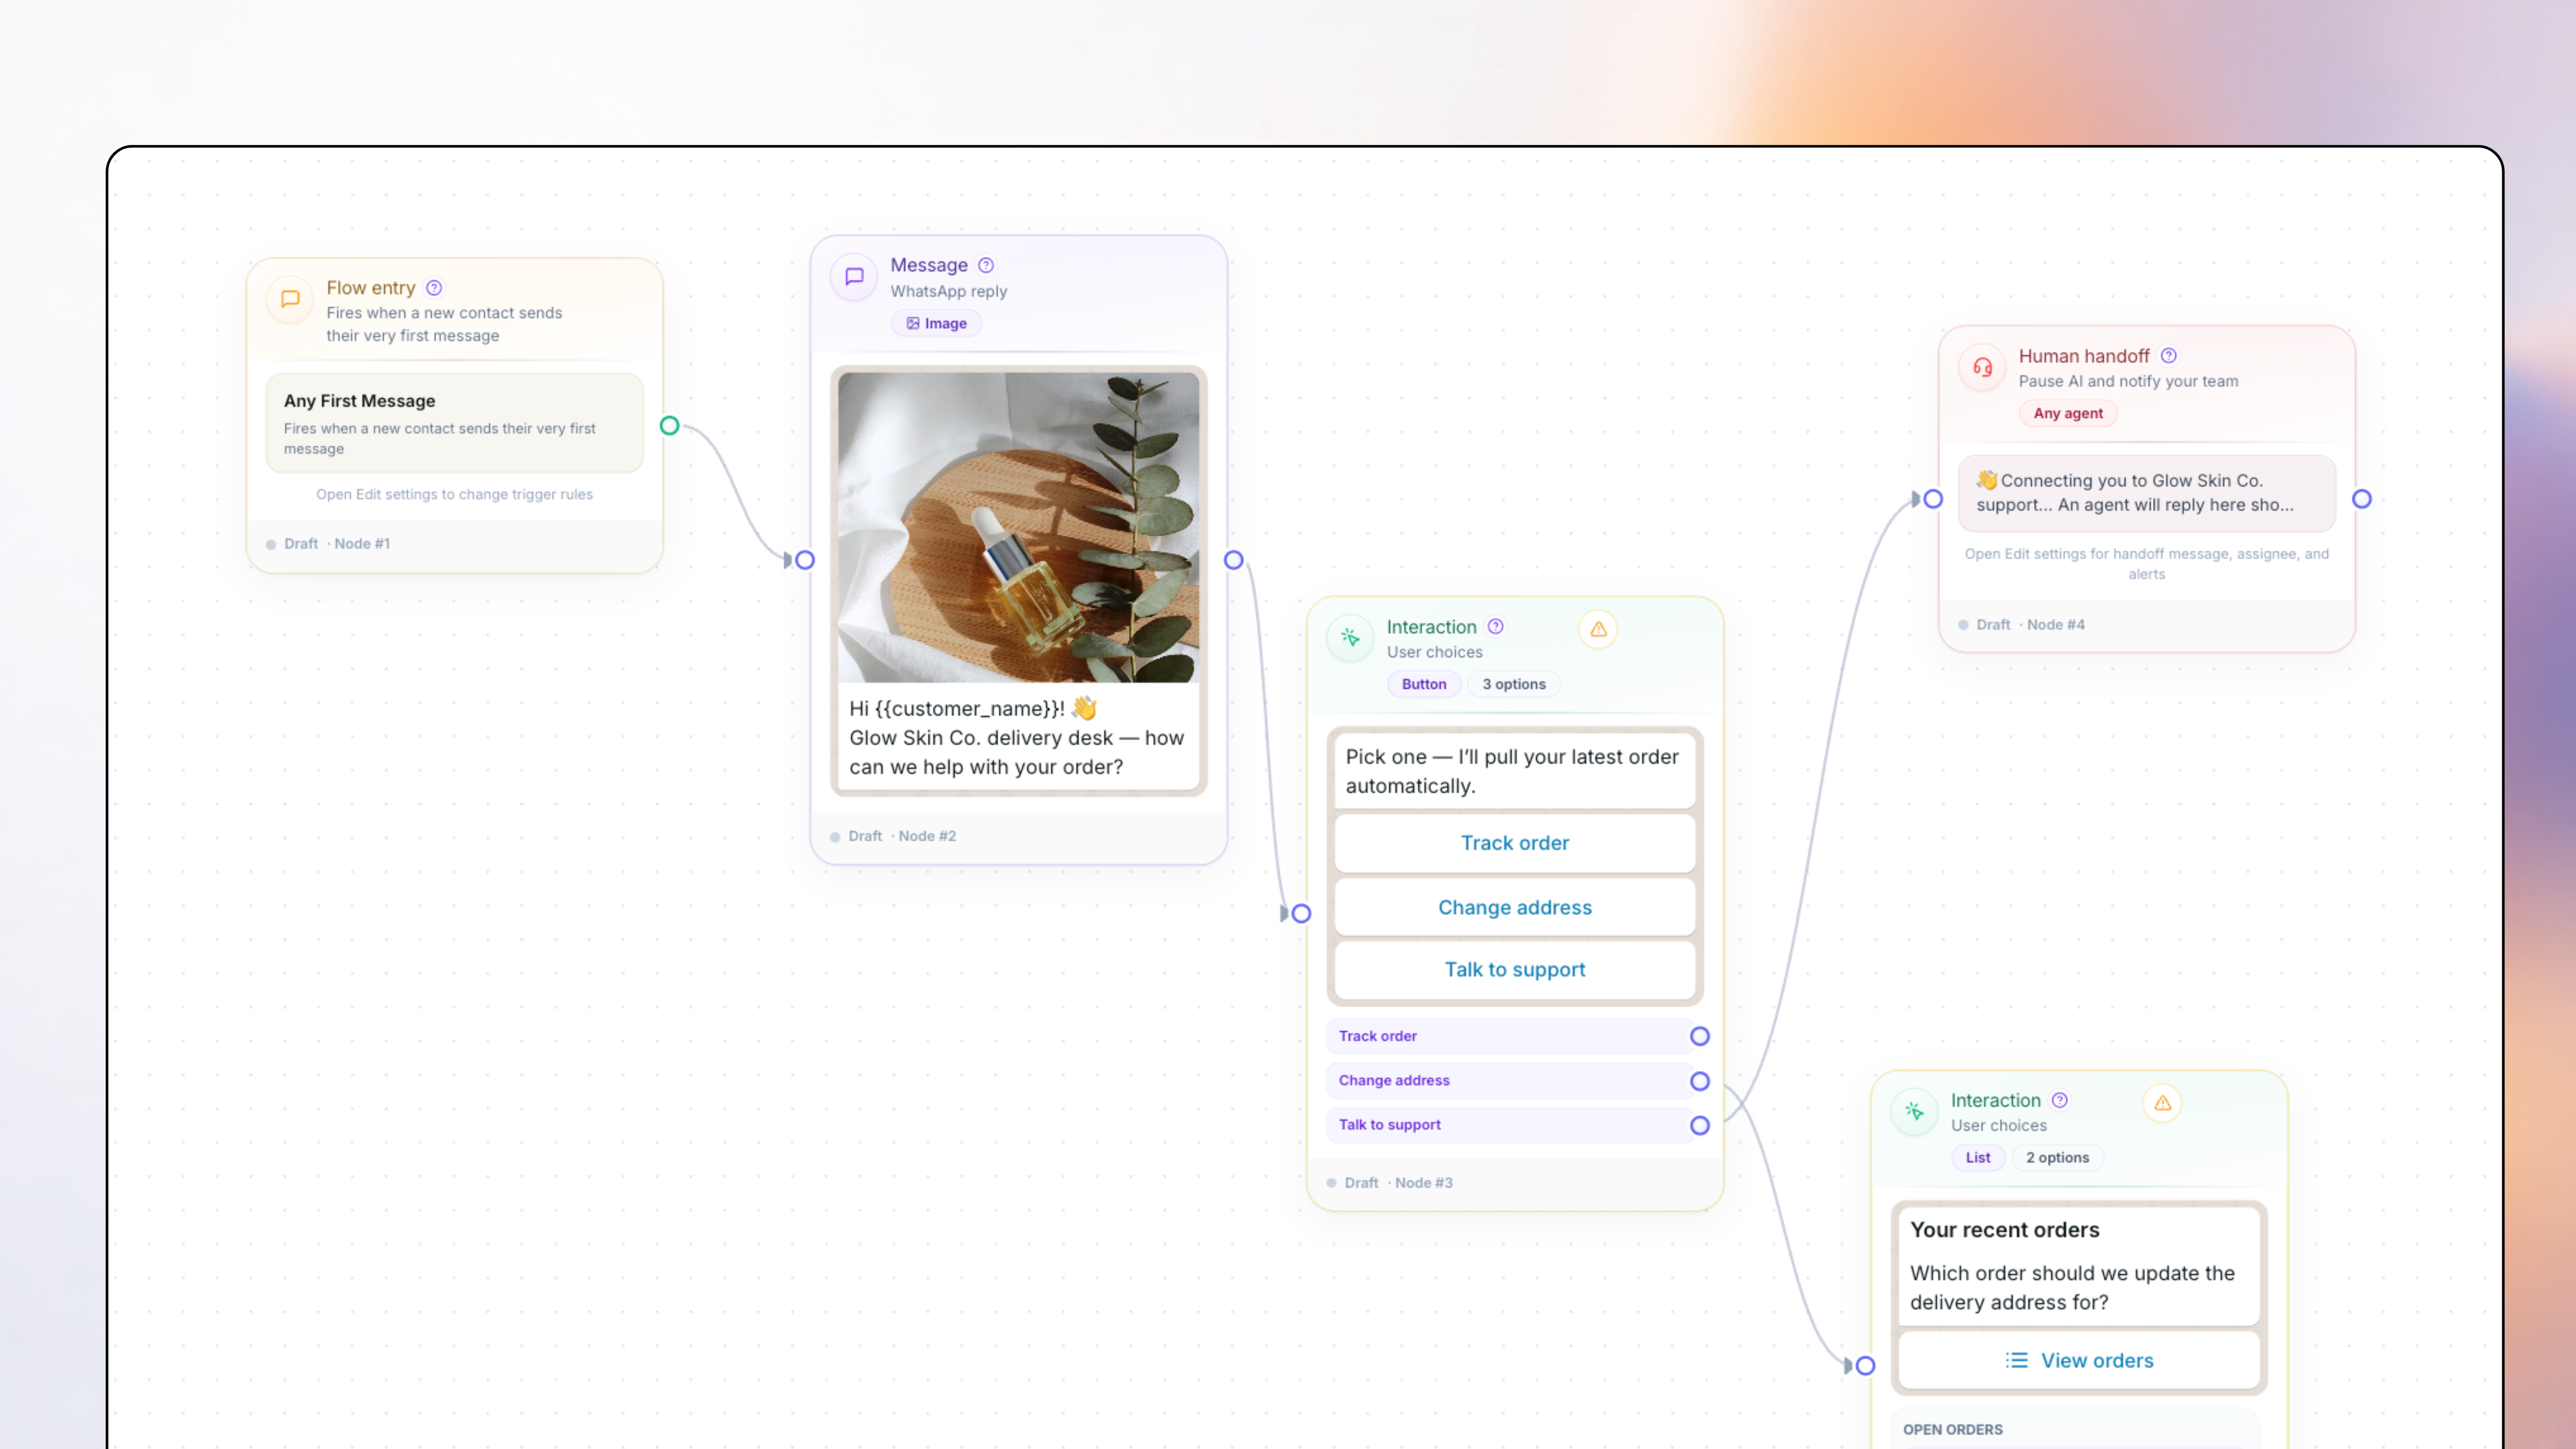Screen dimensions: 2576x1449
Task: Click the Node #3 input connector
Action: tap(1301, 913)
